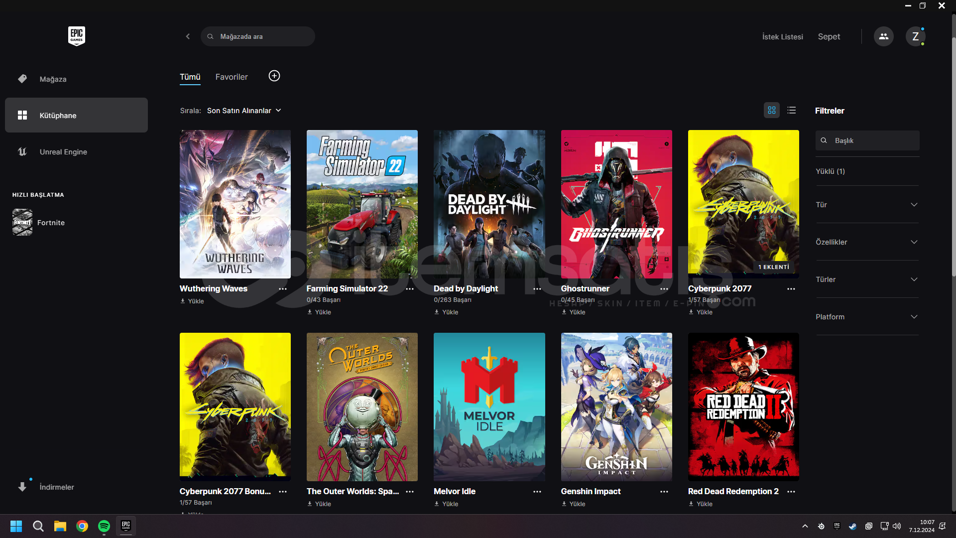Open Unreal Engine in the sidebar

pos(76,151)
